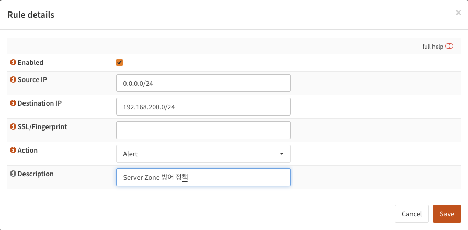Open the Action dropdown showing Alert

[x=203, y=154]
